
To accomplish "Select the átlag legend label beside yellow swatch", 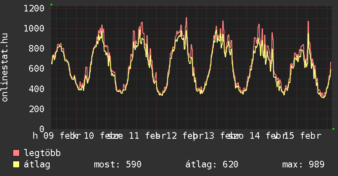I will tap(37, 165).
